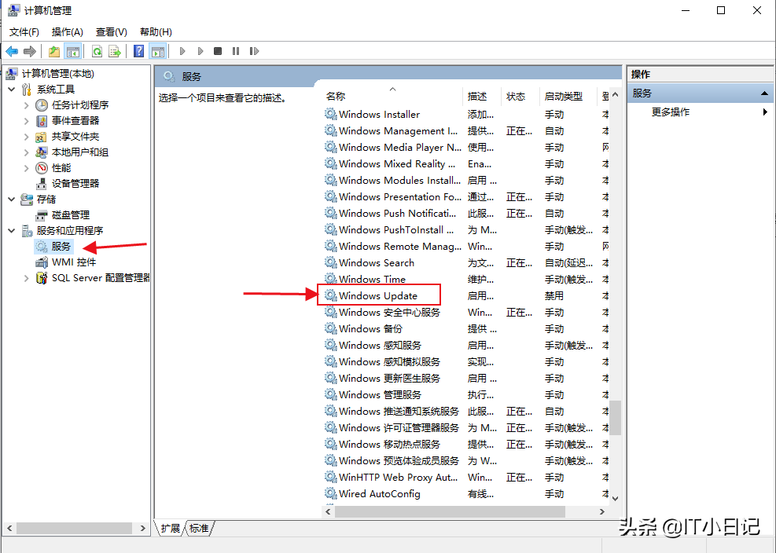Toggle the Show/Hide Console Tree icon
The width and height of the screenshot is (776, 553).
click(x=73, y=51)
